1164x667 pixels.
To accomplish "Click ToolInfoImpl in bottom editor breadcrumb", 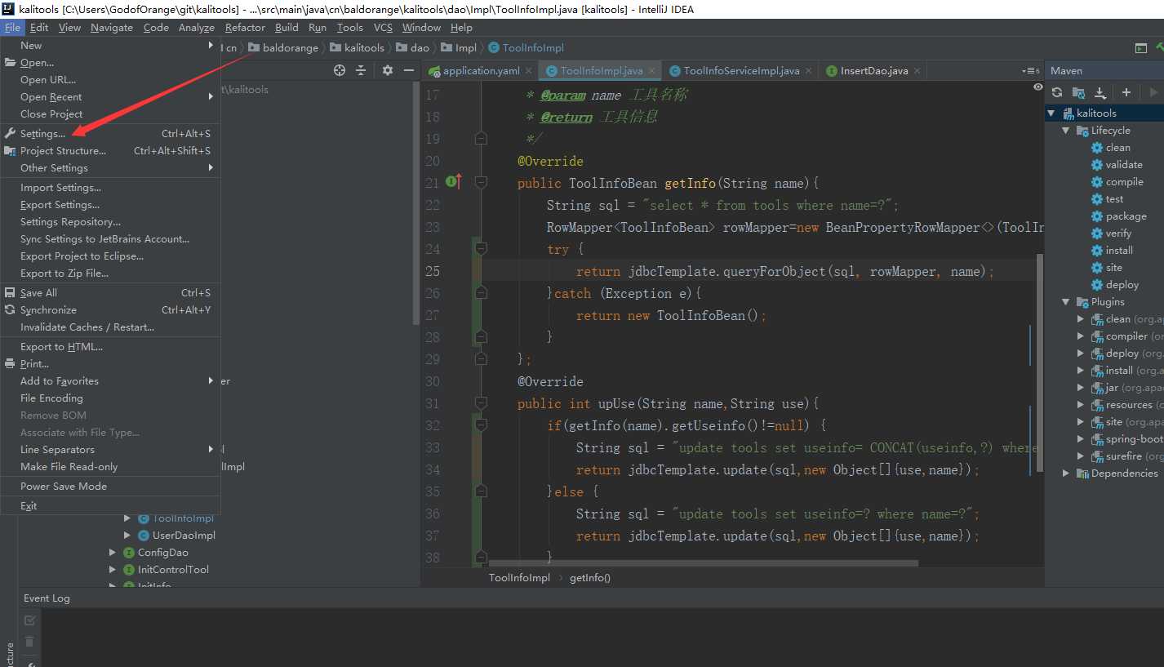I will pos(519,577).
